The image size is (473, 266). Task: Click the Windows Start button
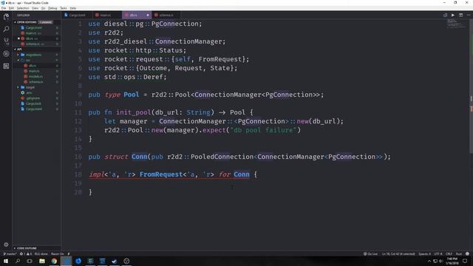(6, 261)
